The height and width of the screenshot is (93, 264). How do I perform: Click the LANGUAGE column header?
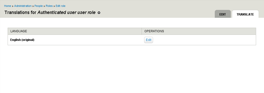click(19, 31)
